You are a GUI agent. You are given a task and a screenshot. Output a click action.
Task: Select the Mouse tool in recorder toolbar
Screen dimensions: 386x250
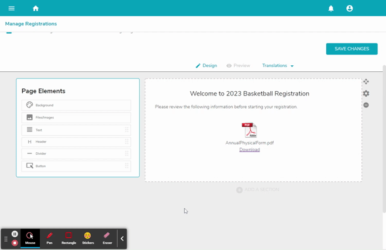click(x=30, y=239)
